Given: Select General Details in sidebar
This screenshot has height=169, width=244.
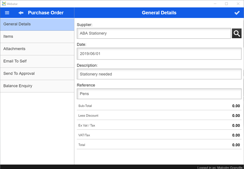Looking at the screenshot, I should (x=37, y=24).
